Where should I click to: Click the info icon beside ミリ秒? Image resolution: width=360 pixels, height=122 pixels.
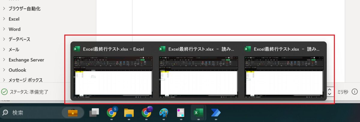pyautogui.click(x=354, y=92)
